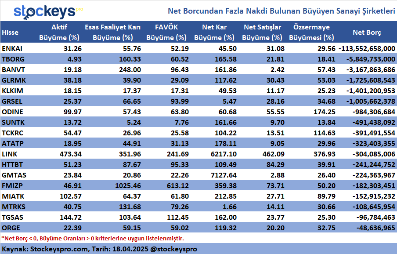Click HTTBT net sales growth 84.29
Image resolution: width=397 pixels, height=254 pixels.
tap(275, 165)
